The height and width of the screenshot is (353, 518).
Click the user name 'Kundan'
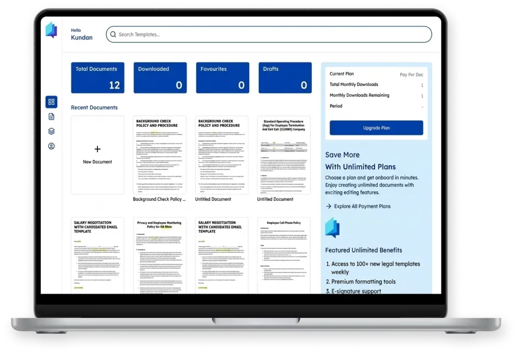point(81,37)
